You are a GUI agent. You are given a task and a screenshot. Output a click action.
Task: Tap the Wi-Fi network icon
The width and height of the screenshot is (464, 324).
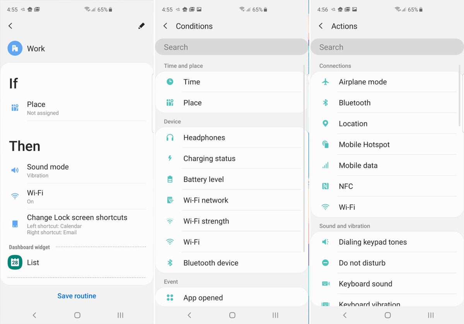(x=170, y=200)
